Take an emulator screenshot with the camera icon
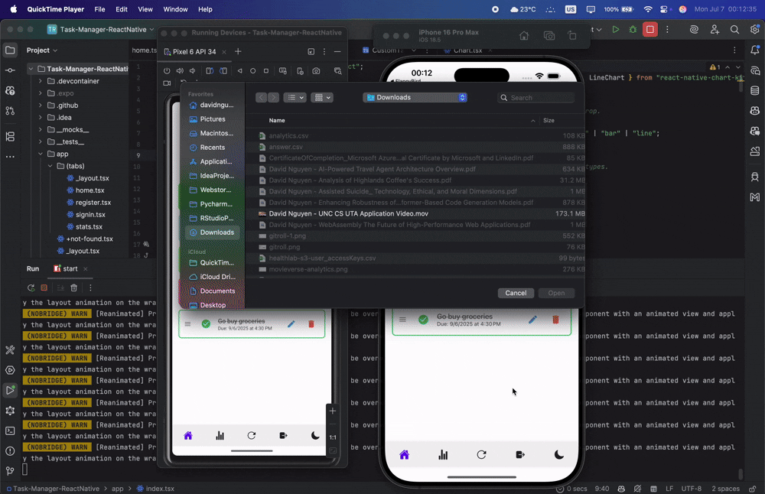Image resolution: width=765 pixels, height=494 pixels. 316,71
